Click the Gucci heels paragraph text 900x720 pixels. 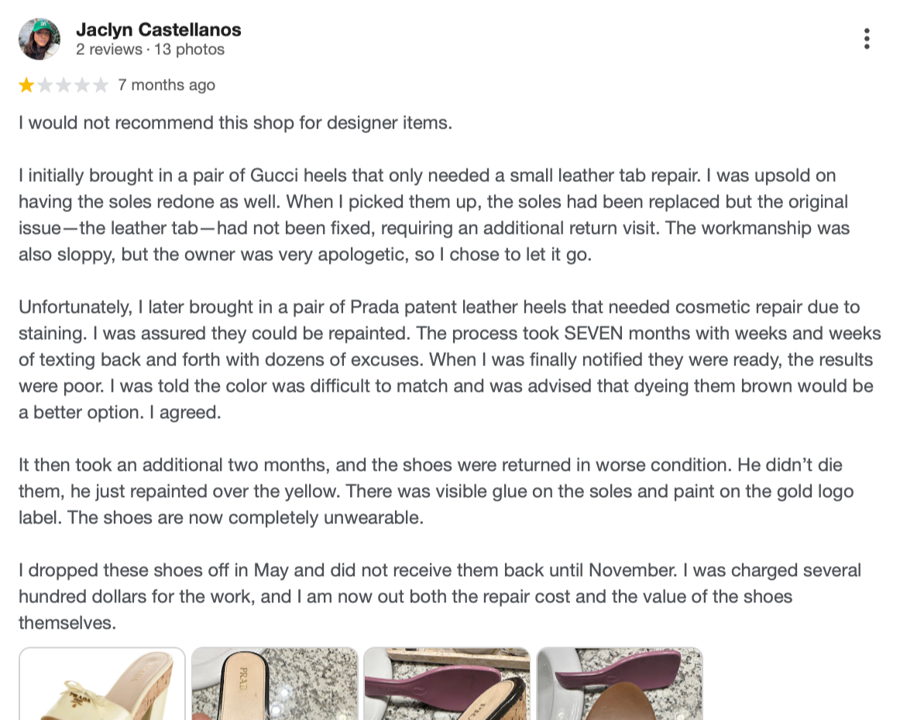(x=434, y=214)
